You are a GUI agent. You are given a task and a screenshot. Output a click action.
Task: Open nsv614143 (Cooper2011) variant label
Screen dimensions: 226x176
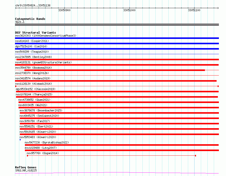tap(32, 41)
